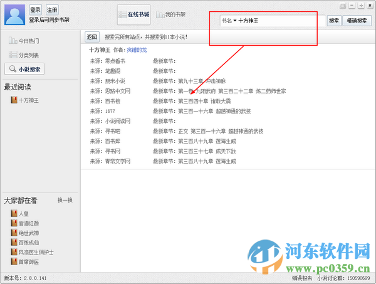Click the 登录 login button
This screenshot has width=376, height=284.
click(x=35, y=10)
